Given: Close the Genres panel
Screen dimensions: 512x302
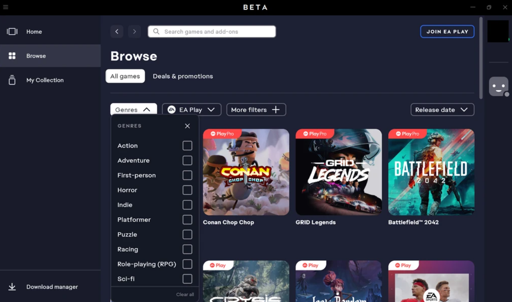Looking at the screenshot, I should point(187,126).
